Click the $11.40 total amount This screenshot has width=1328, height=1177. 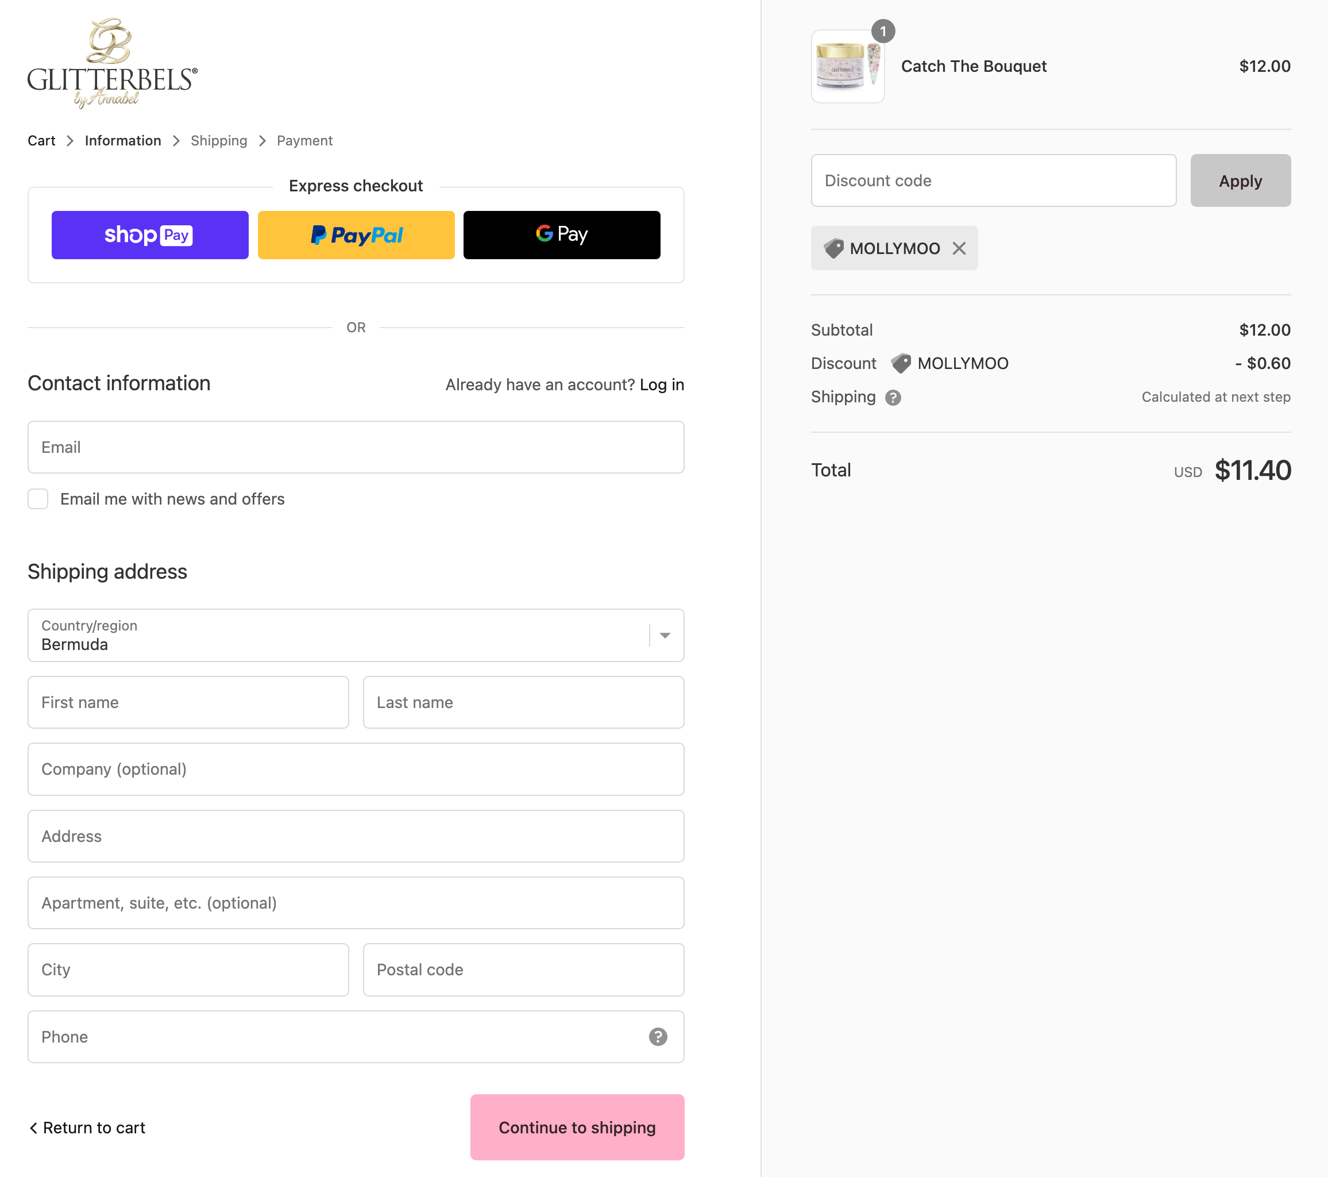1253,470
